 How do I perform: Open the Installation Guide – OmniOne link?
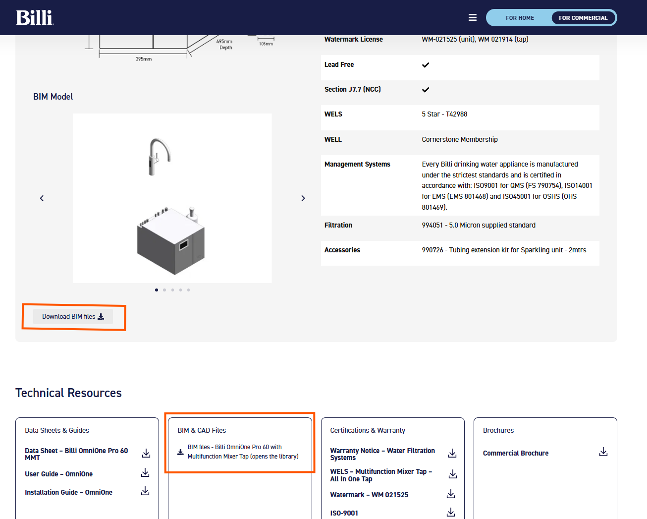[x=69, y=492]
